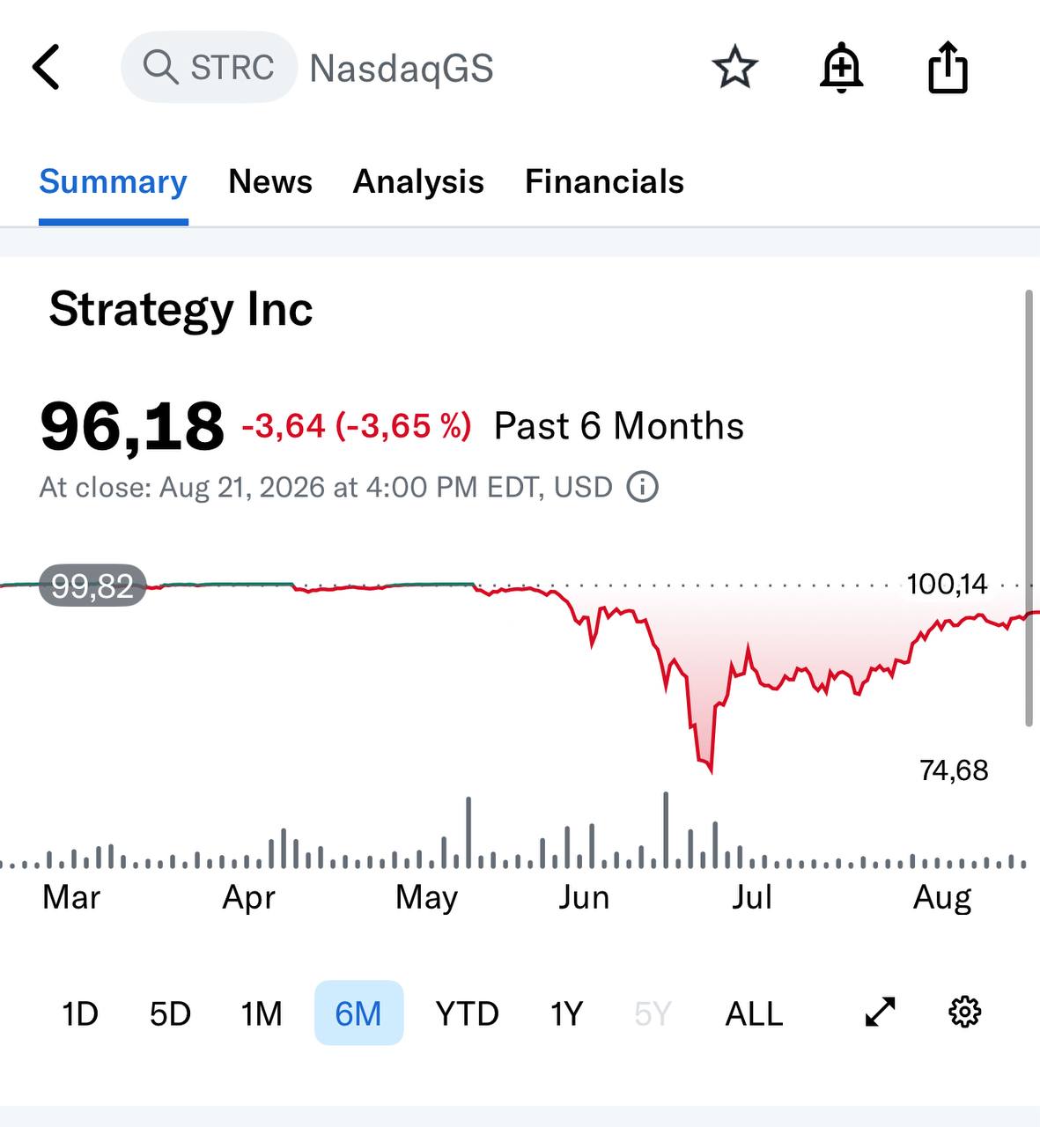Select the 5D time range
This screenshot has height=1127, width=1040.
coord(170,1013)
